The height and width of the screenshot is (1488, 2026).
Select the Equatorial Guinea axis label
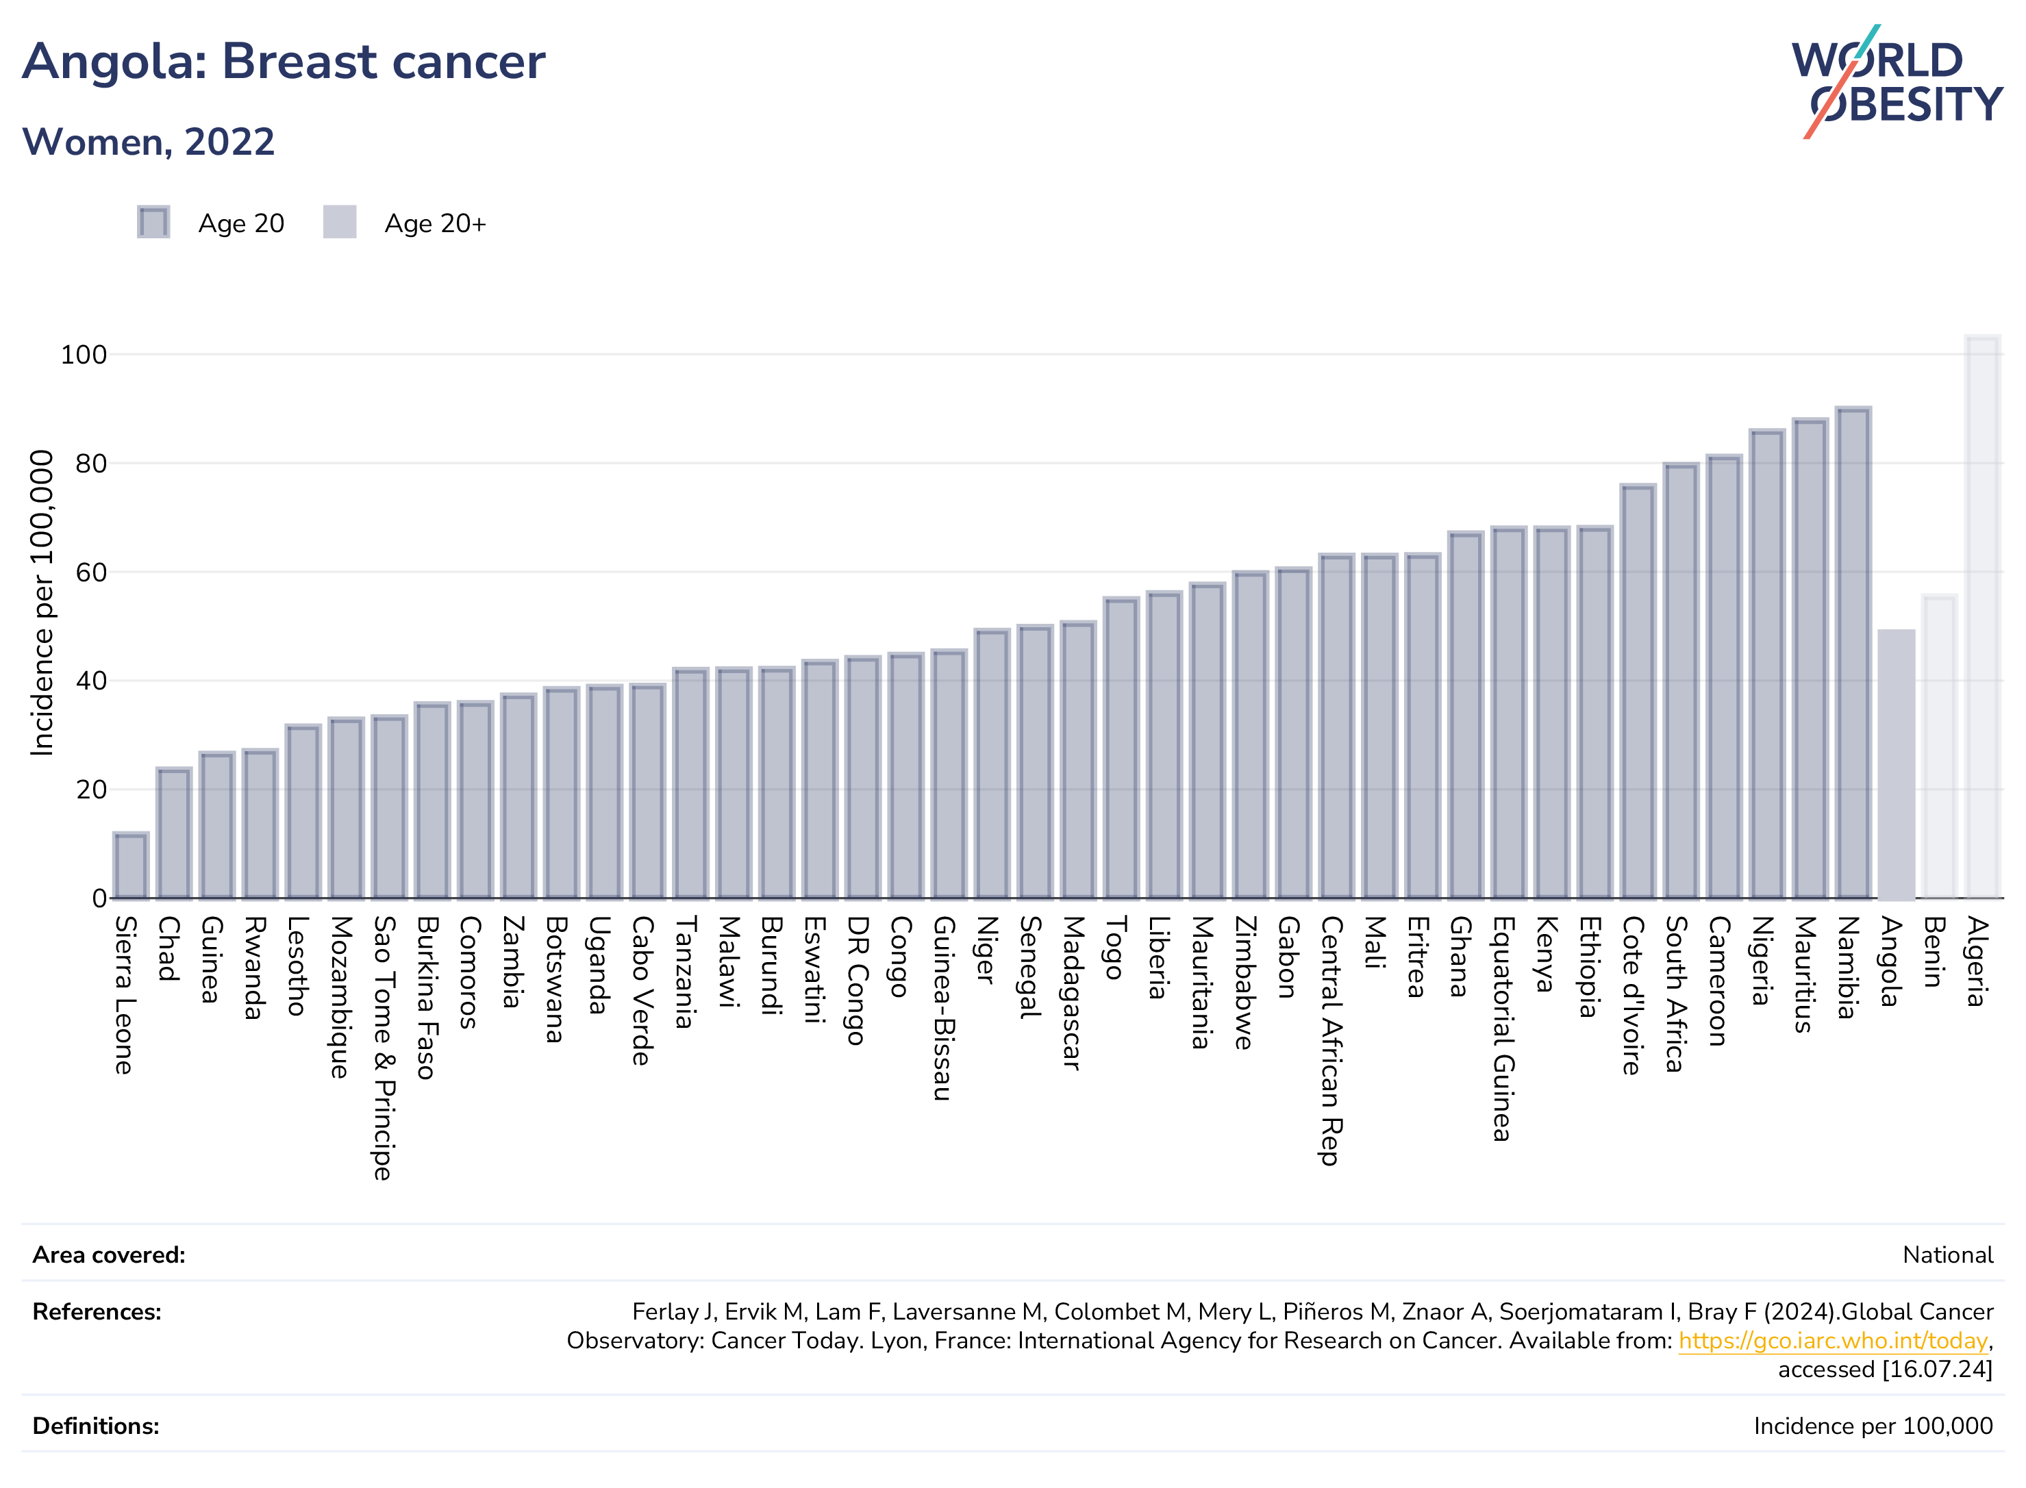tap(1503, 1029)
